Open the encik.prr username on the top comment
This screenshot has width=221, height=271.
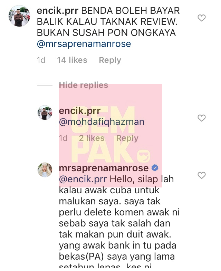[x=58, y=11]
